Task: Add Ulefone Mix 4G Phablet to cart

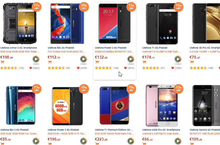Action: click(x=50, y=62)
